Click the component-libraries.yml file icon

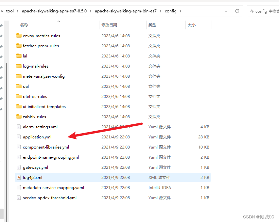(x=19, y=147)
